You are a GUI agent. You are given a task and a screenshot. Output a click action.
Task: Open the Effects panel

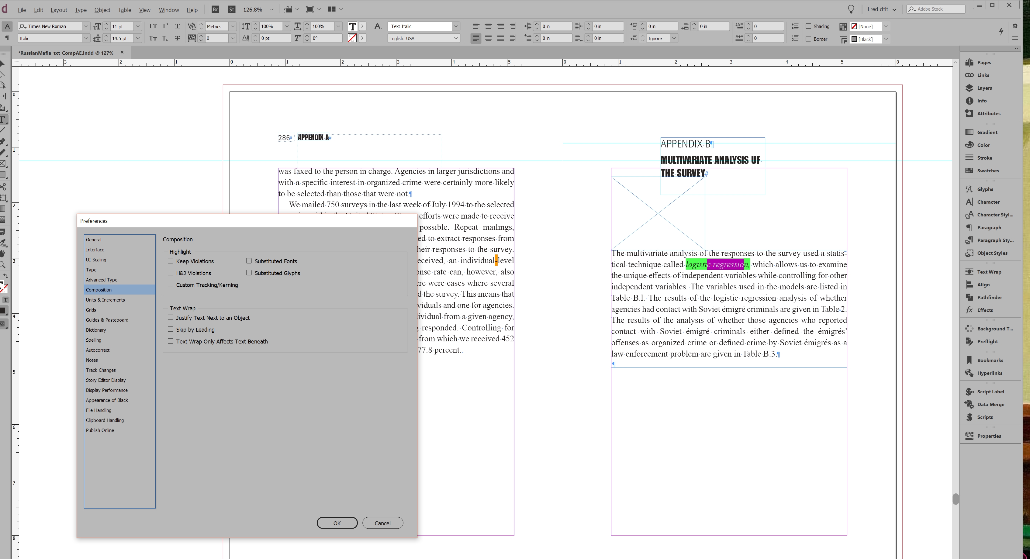pos(985,310)
